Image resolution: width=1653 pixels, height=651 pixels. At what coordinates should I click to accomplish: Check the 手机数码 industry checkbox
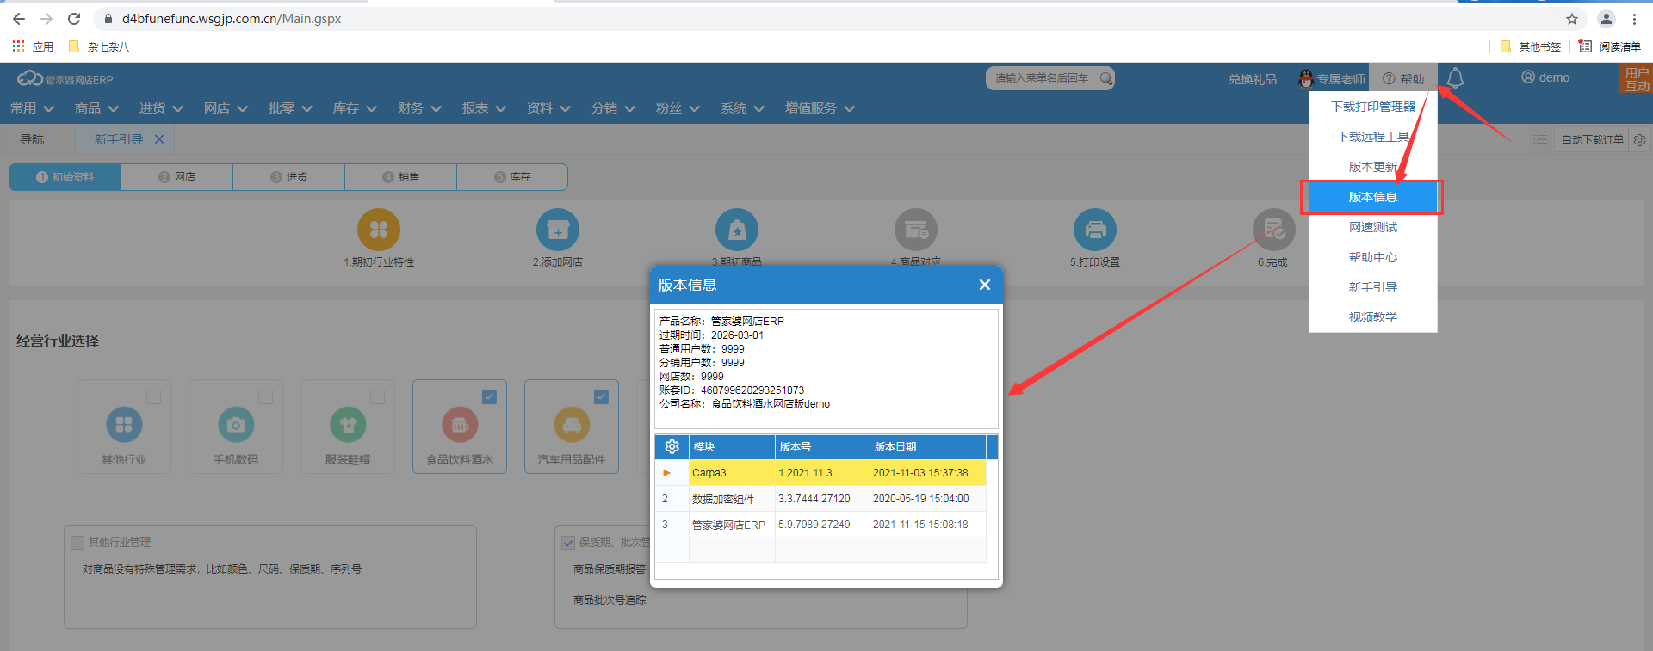click(265, 396)
